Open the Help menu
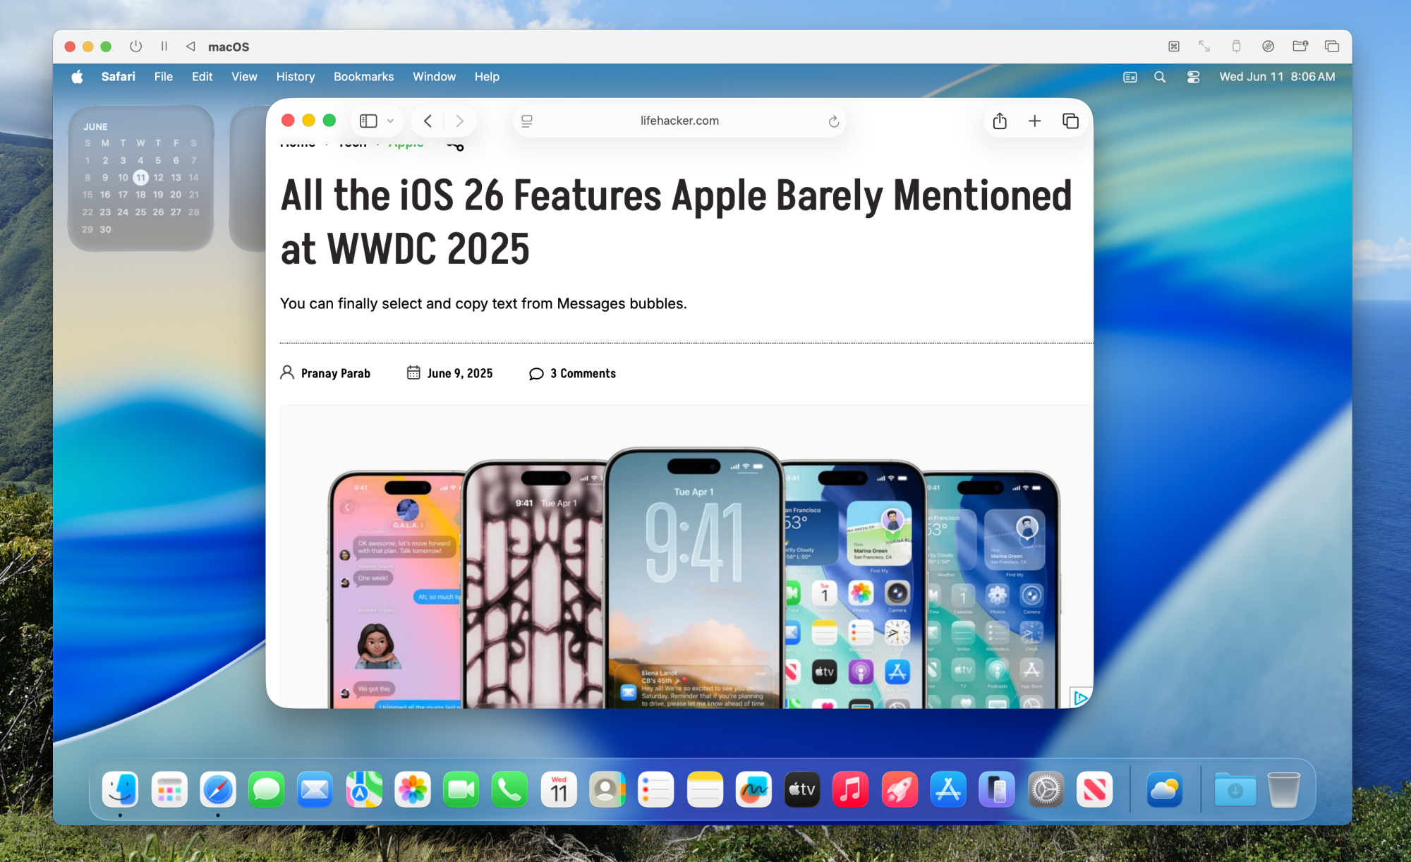The width and height of the screenshot is (1411, 862). [487, 76]
